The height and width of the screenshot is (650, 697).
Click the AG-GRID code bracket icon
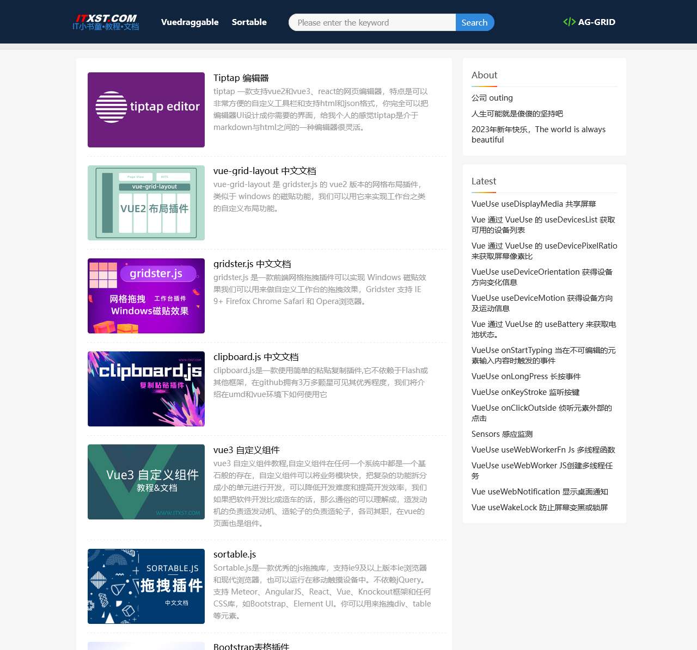point(569,22)
